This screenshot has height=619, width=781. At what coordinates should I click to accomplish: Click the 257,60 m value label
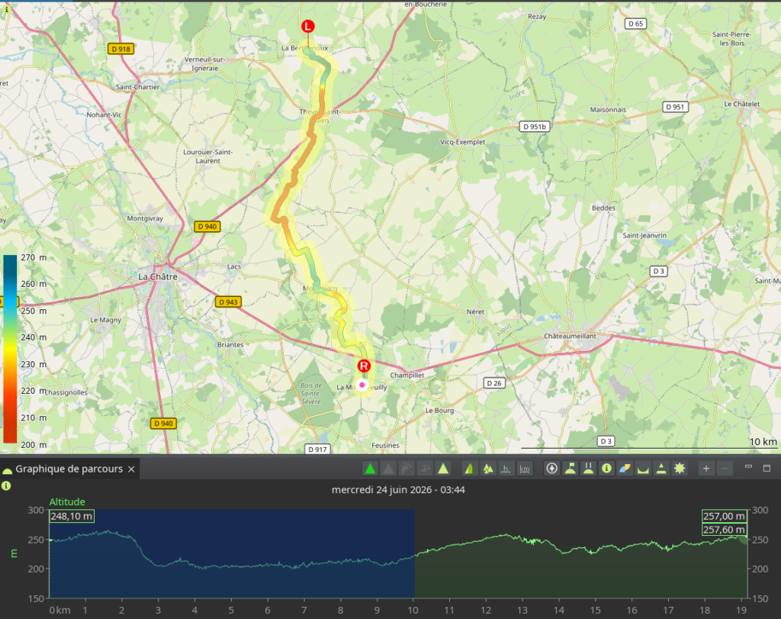(725, 529)
